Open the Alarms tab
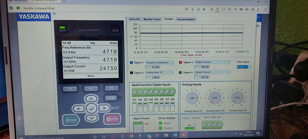This screenshot has height=139, width=308. 196,118
